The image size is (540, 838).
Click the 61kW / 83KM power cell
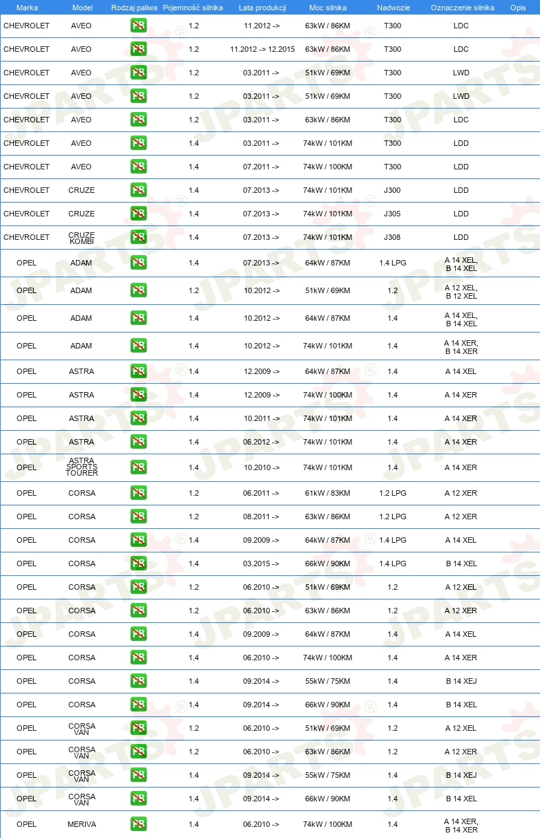pyautogui.click(x=328, y=493)
